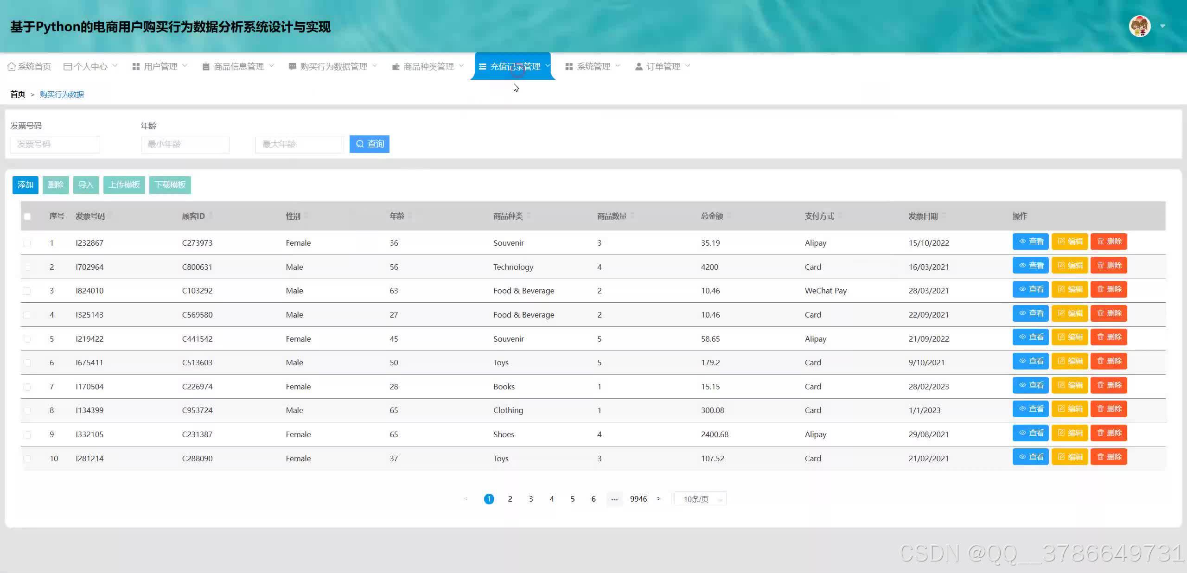Sort by the 年龄 column sort icon

pyautogui.click(x=409, y=216)
